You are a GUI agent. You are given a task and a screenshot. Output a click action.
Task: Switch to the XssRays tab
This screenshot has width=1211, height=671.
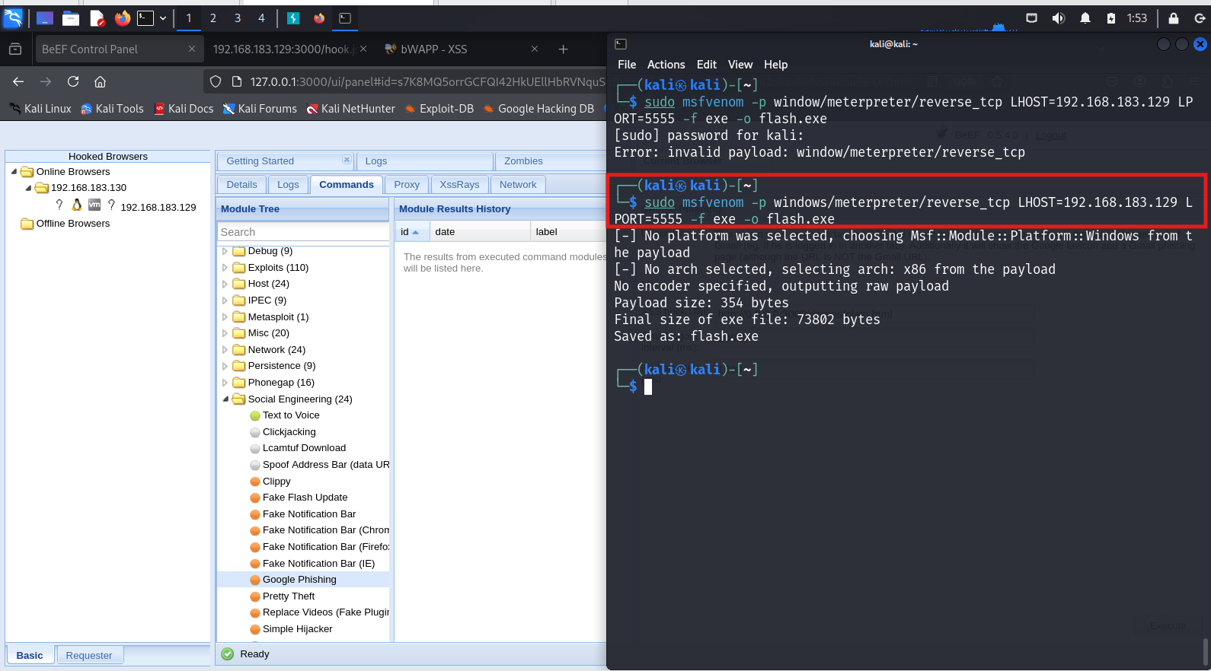(459, 185)
